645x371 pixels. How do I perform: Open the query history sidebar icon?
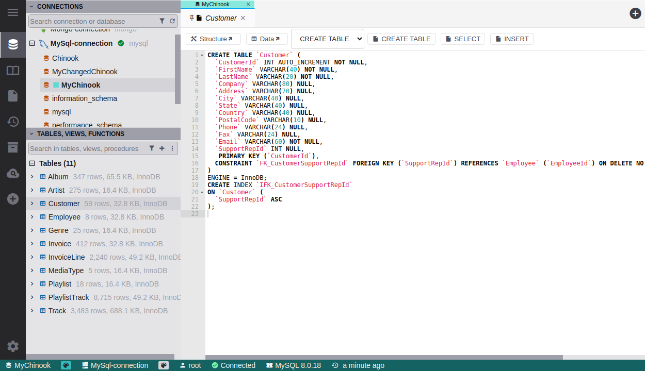click(13, 122)
